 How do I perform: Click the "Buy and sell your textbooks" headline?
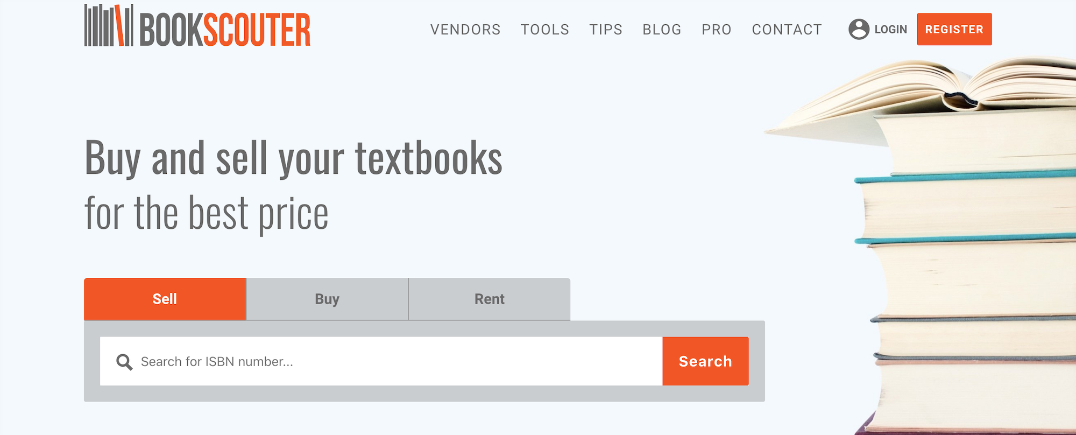point(293,158)
